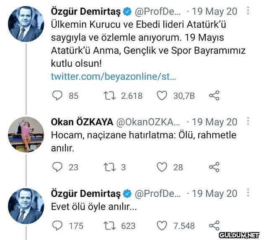The height and width of the screenshot is (240, 261).
Task: Reply to the first Özgür Demirtaş tweet
Action: point(57,96)
